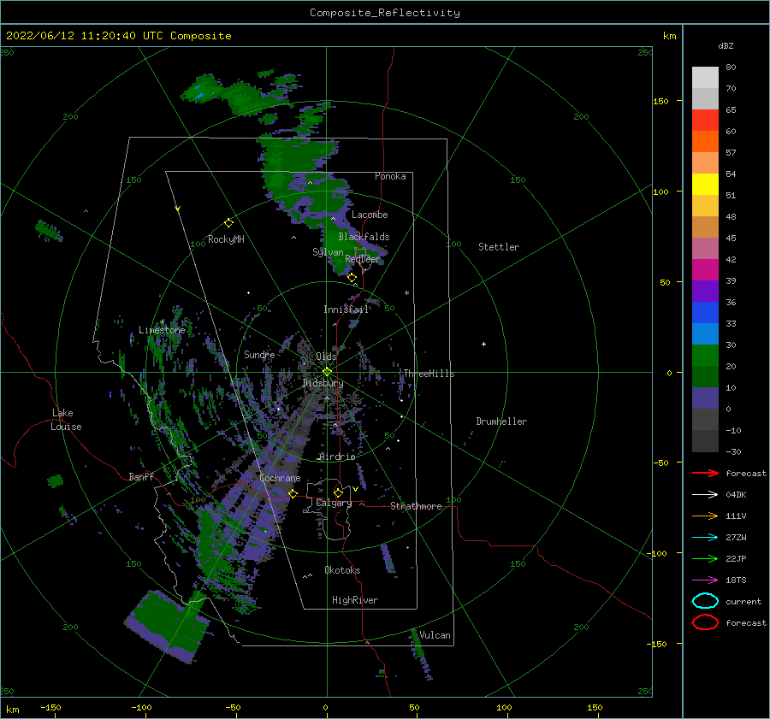The width and height of the screenshot is (770, 719).
Task: Click the Ponoka town label
Action: tap(390, 176)
